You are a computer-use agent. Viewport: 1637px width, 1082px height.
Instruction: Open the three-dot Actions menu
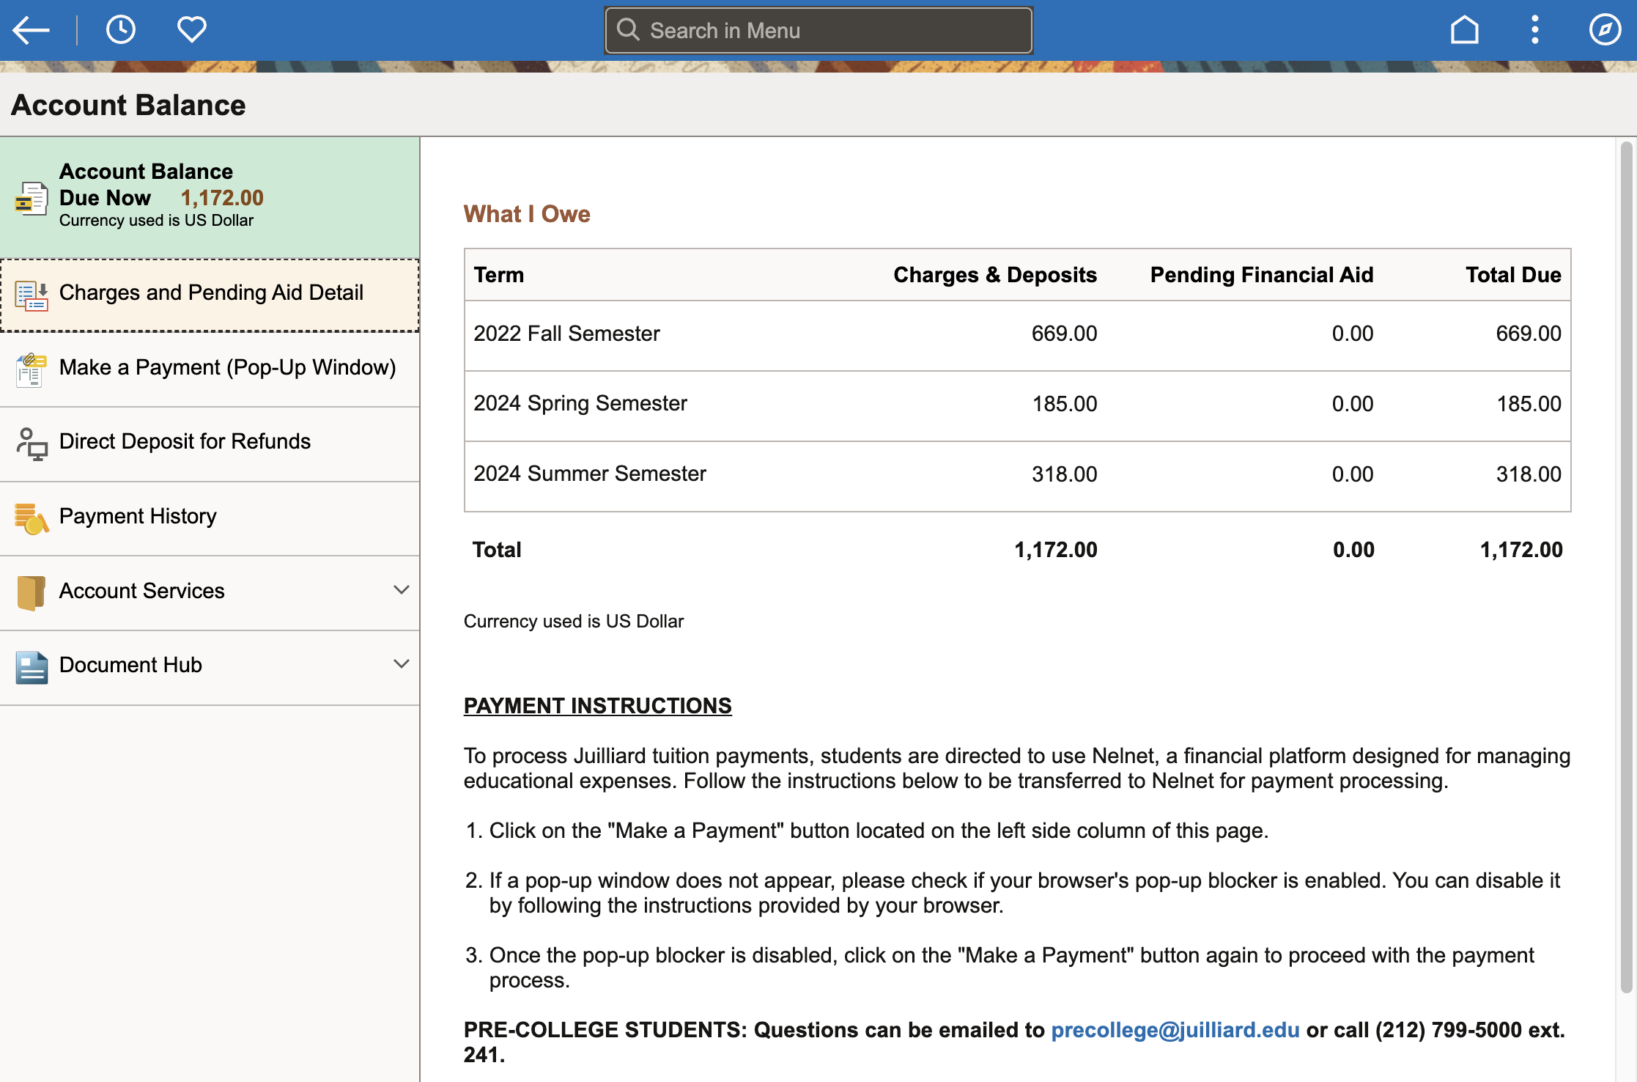[1535, 30]
